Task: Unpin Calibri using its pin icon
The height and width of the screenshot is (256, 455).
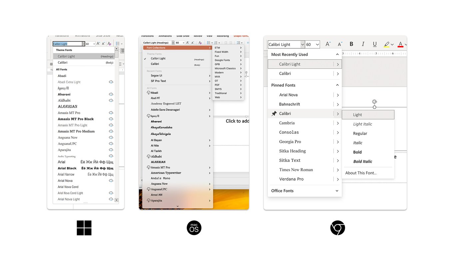Action: [x=274, y=114]
